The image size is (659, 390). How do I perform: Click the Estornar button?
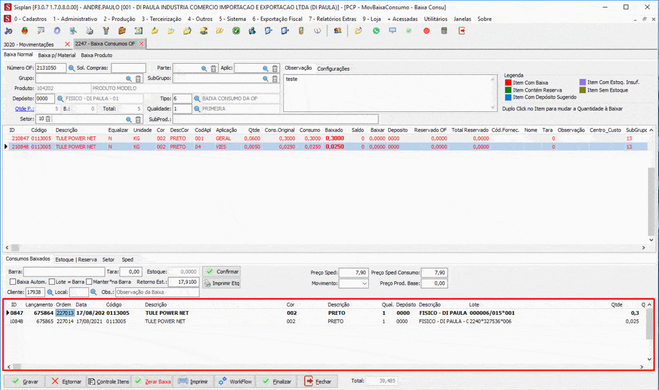(65, 381)
